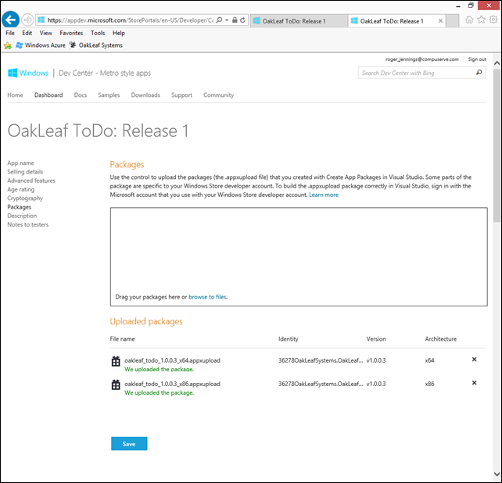Open the Docs navigation item

pos(81,95)
